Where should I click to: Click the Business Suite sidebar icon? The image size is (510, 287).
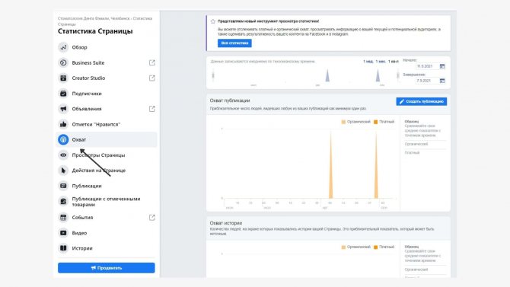[63, 62]
